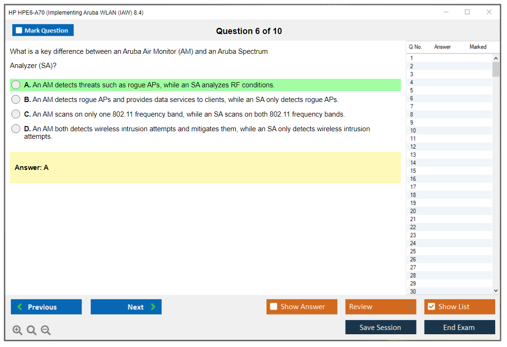This screenshot has width=507, height=347.
Task: Open the Review dropdown
Action: click(x=381, y=307)
